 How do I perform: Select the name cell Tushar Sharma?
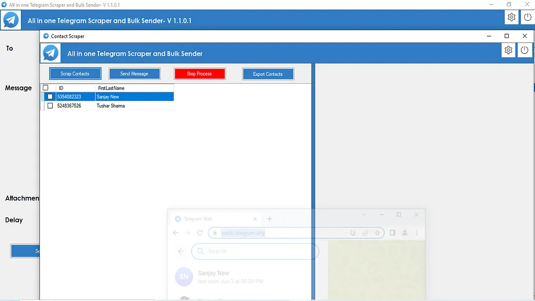(x=134, y=106)
